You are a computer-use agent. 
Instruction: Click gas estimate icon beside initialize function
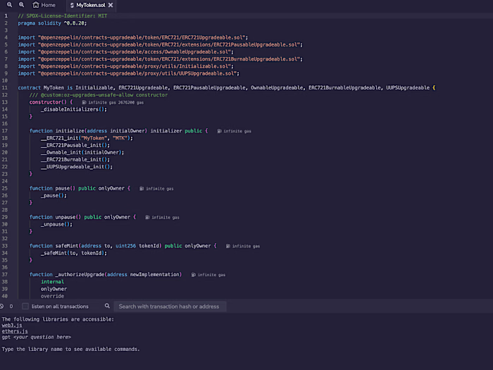pyautogui.click(x=219, y=131)
